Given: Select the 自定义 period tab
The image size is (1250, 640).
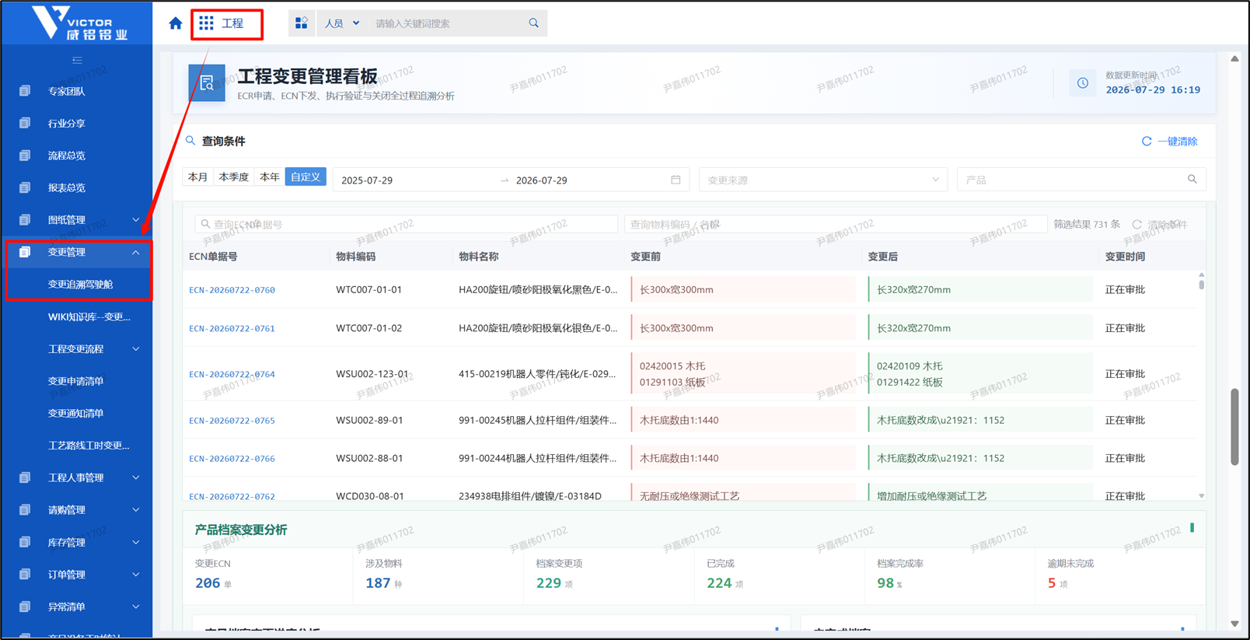Looking at the screenshot, I should click(306, 177).
